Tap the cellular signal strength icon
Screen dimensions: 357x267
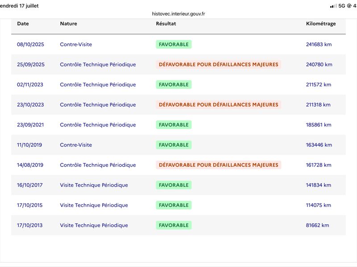pyautogui.click(x=333, y=6)
